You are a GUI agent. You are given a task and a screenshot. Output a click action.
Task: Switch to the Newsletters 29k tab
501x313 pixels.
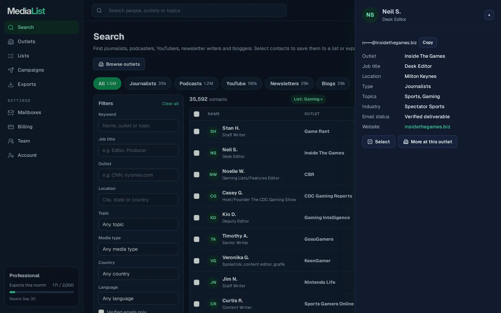coord(289,83)
